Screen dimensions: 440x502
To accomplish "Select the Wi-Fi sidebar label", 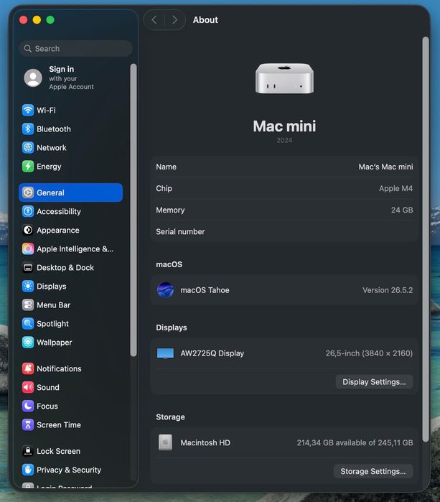I will tap(46, 110).
